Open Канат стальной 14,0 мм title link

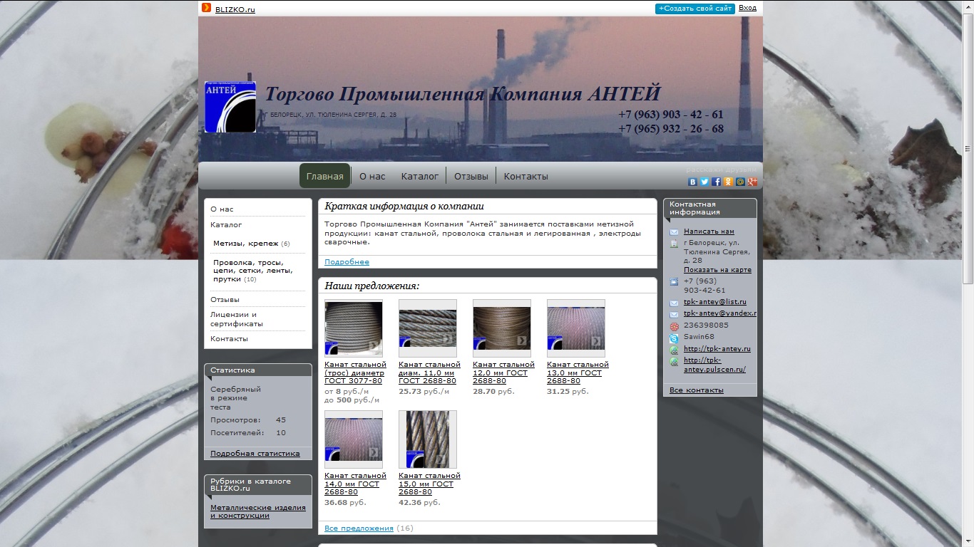point(355,484)
